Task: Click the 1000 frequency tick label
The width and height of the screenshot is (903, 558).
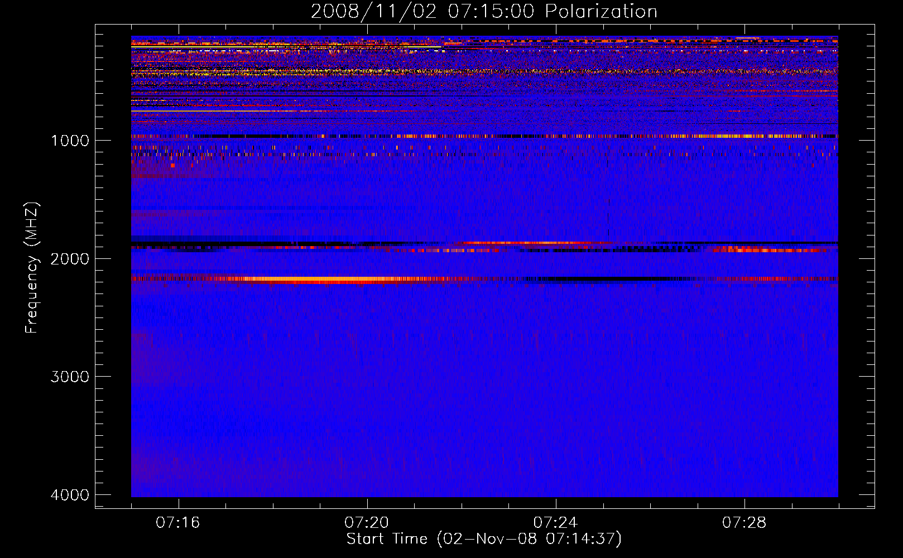Action: (70, 140)
